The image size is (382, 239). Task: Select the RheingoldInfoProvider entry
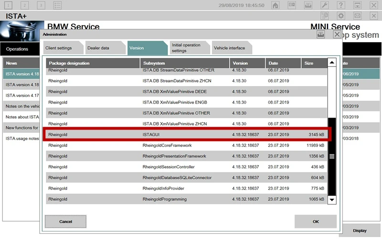[186, 188]
